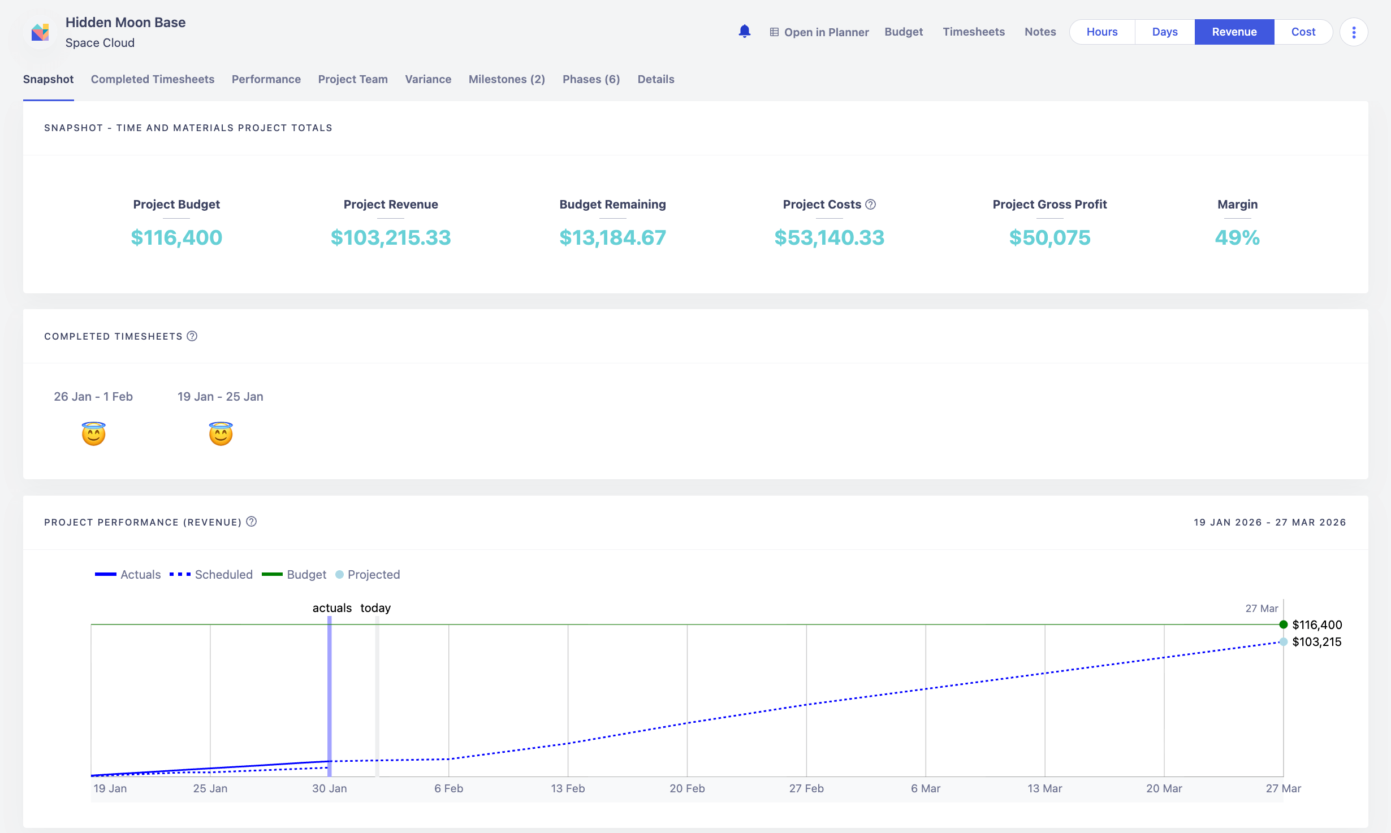Click the actuals marker on the chart
1391x833 pixels.
pos(330,695)
